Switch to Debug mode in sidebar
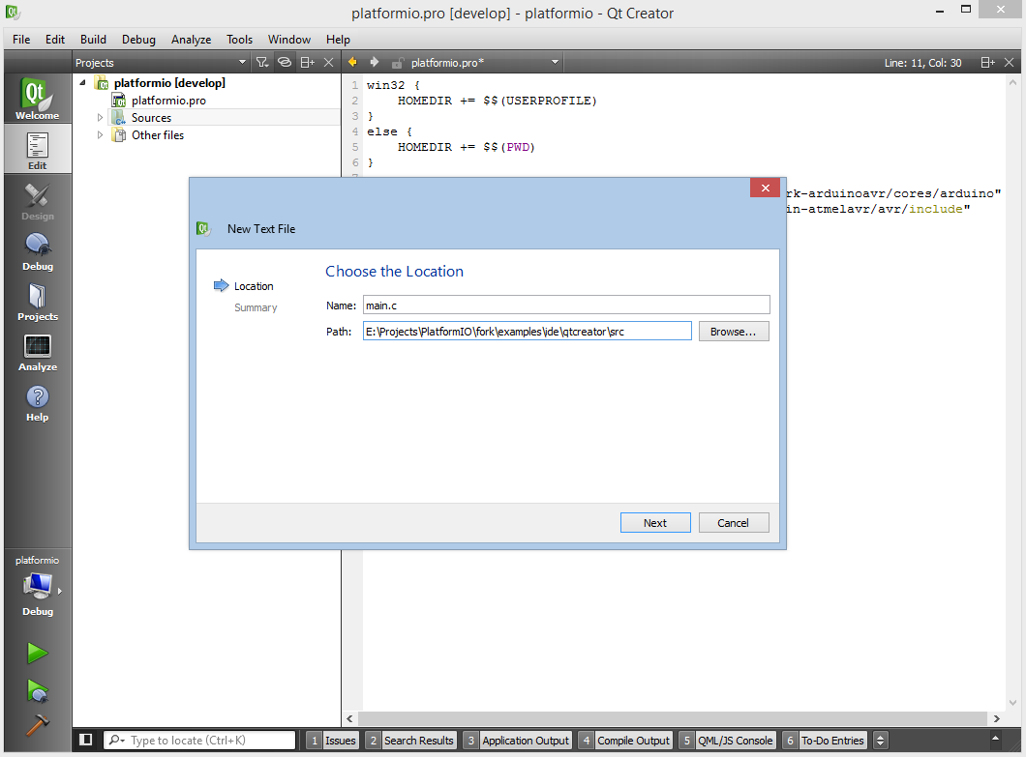Screen dimensions: 1026x757 [38, 251]
